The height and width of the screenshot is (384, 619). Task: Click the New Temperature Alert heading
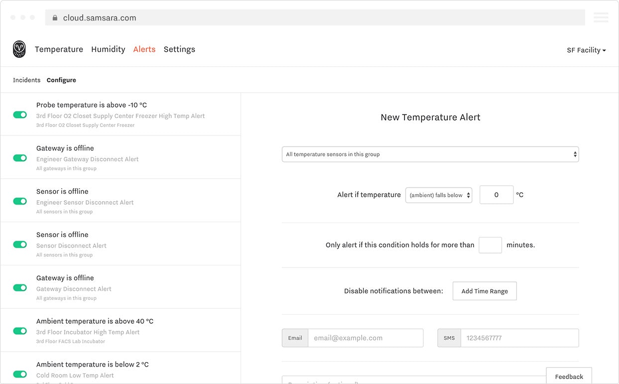pyautogui.click(x=430, y=118)
